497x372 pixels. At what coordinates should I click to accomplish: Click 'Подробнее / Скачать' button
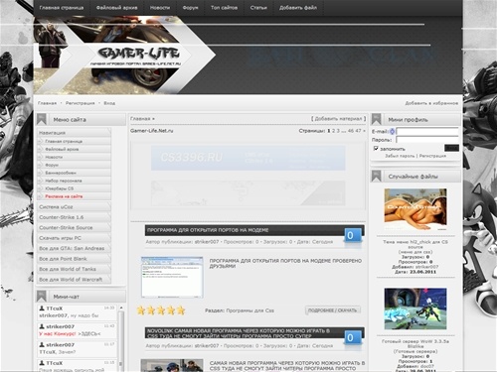click(x=332, y=310)
